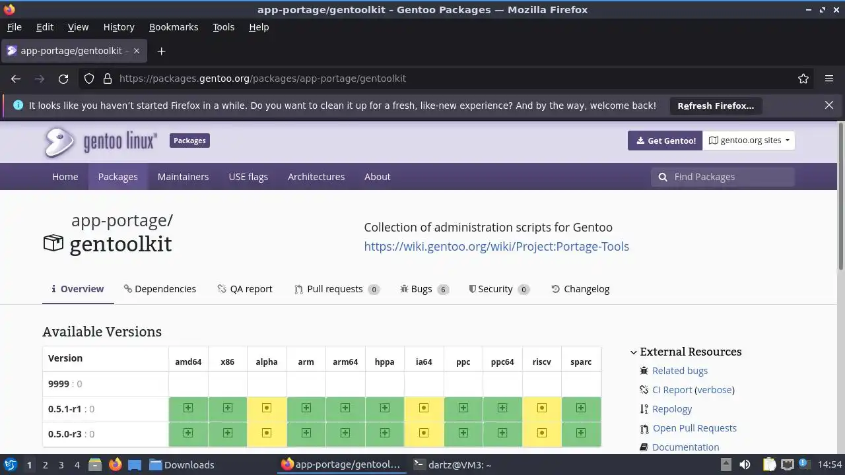Click the page vertical scrollbar
Viewport: 845px width, 475px height.
[840, 196]
